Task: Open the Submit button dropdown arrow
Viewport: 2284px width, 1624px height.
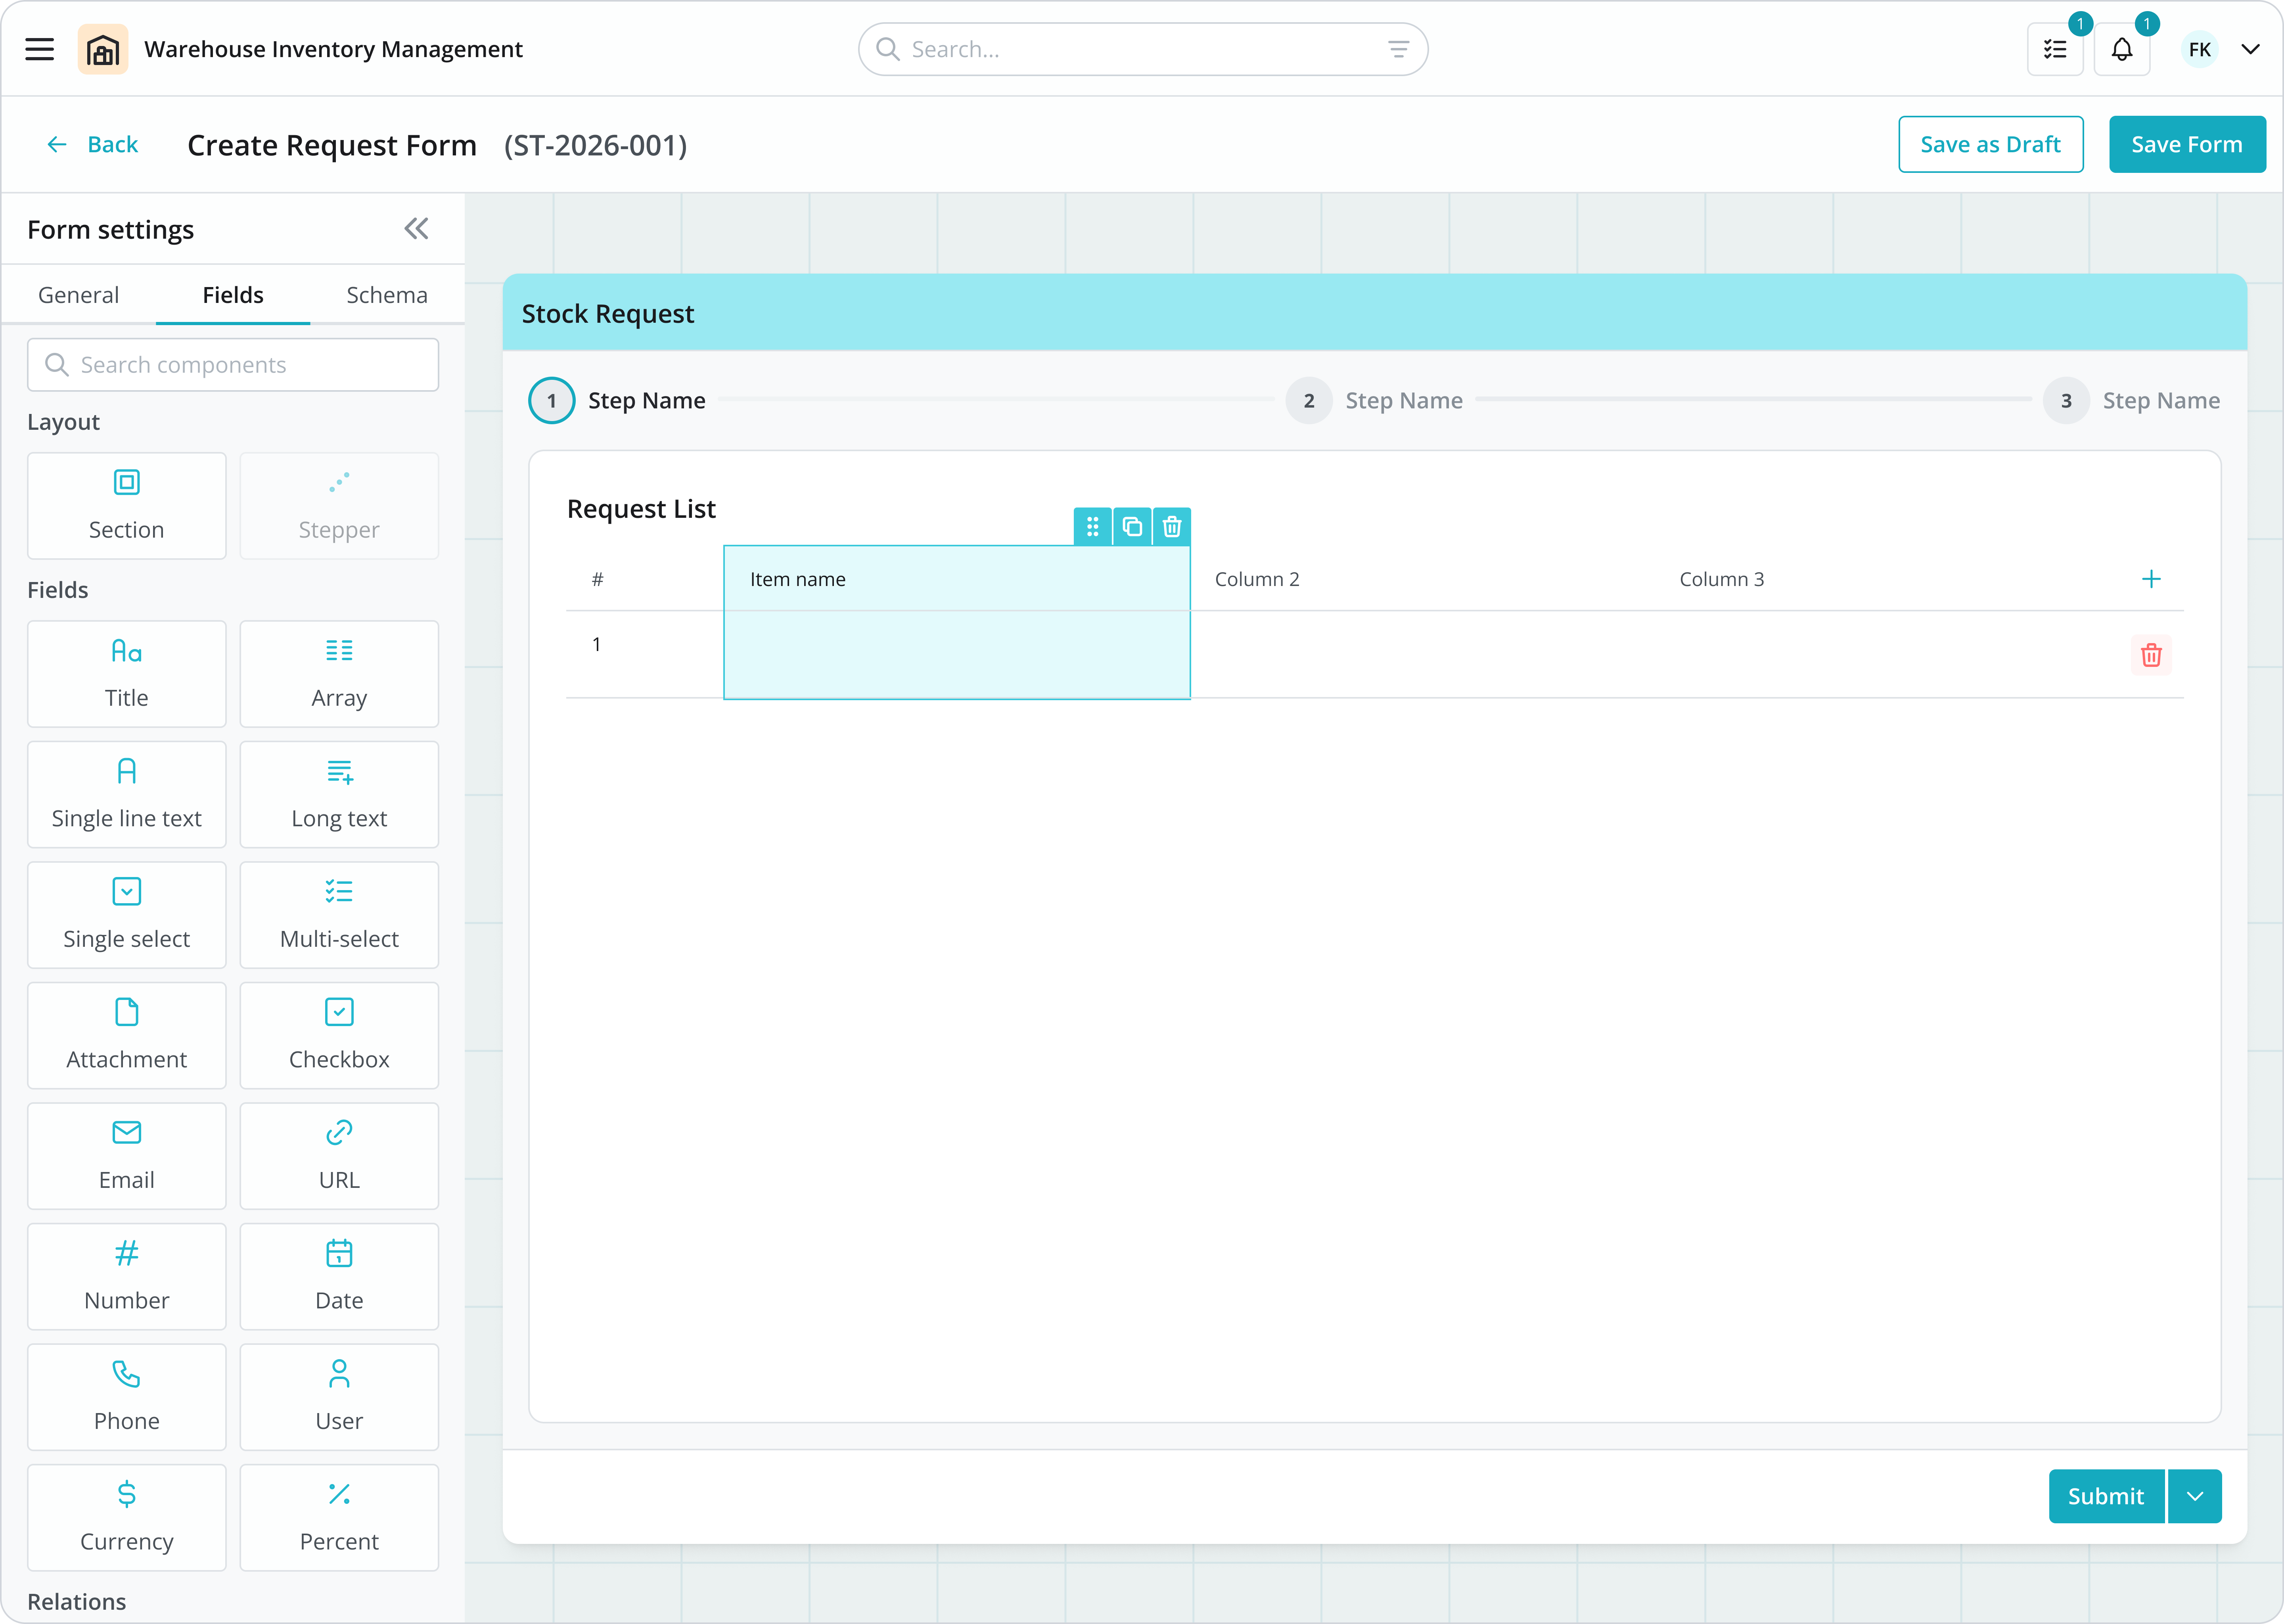Action: coord(2195,1496)
